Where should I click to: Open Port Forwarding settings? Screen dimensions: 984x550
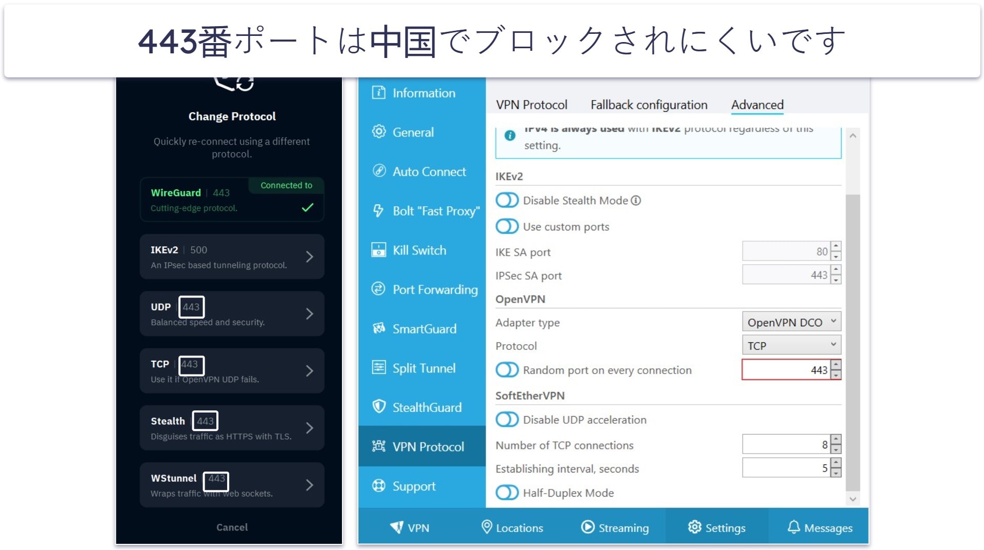tap(421, 289)
